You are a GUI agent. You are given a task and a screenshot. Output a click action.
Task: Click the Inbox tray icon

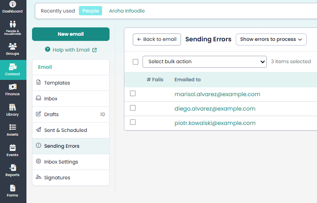coord(39,98)
